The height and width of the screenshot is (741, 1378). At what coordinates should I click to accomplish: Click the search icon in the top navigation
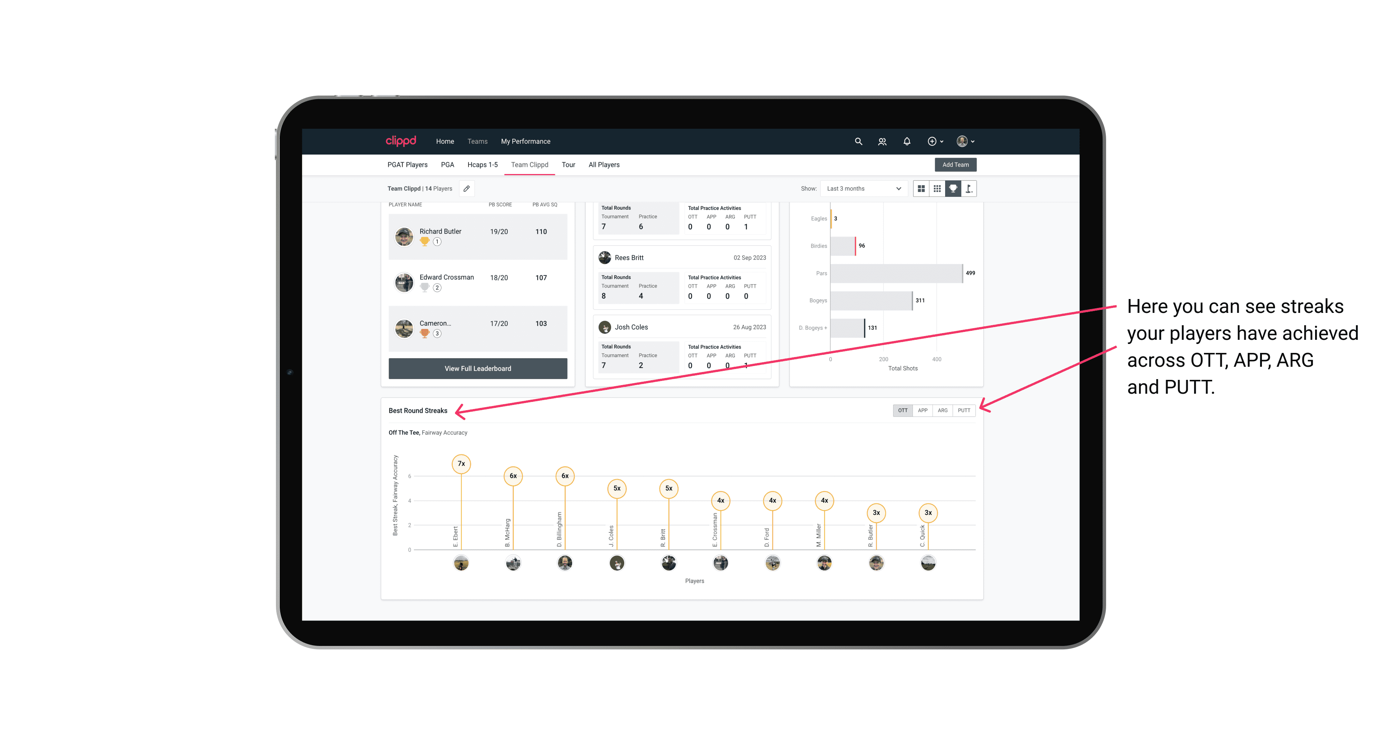(858, 141)
